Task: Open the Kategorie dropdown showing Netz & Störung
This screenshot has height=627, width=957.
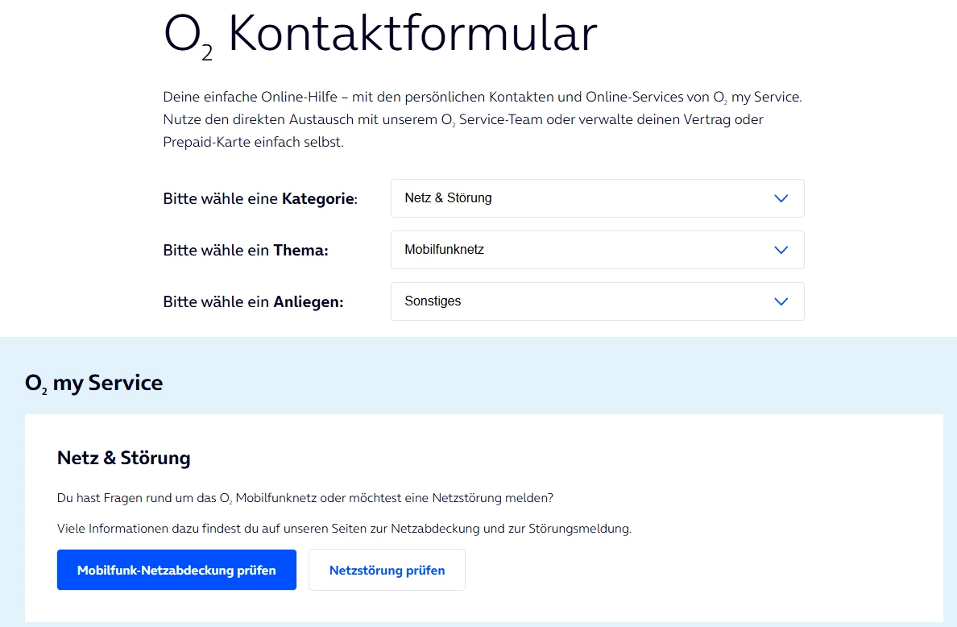Action: [598, 198]
